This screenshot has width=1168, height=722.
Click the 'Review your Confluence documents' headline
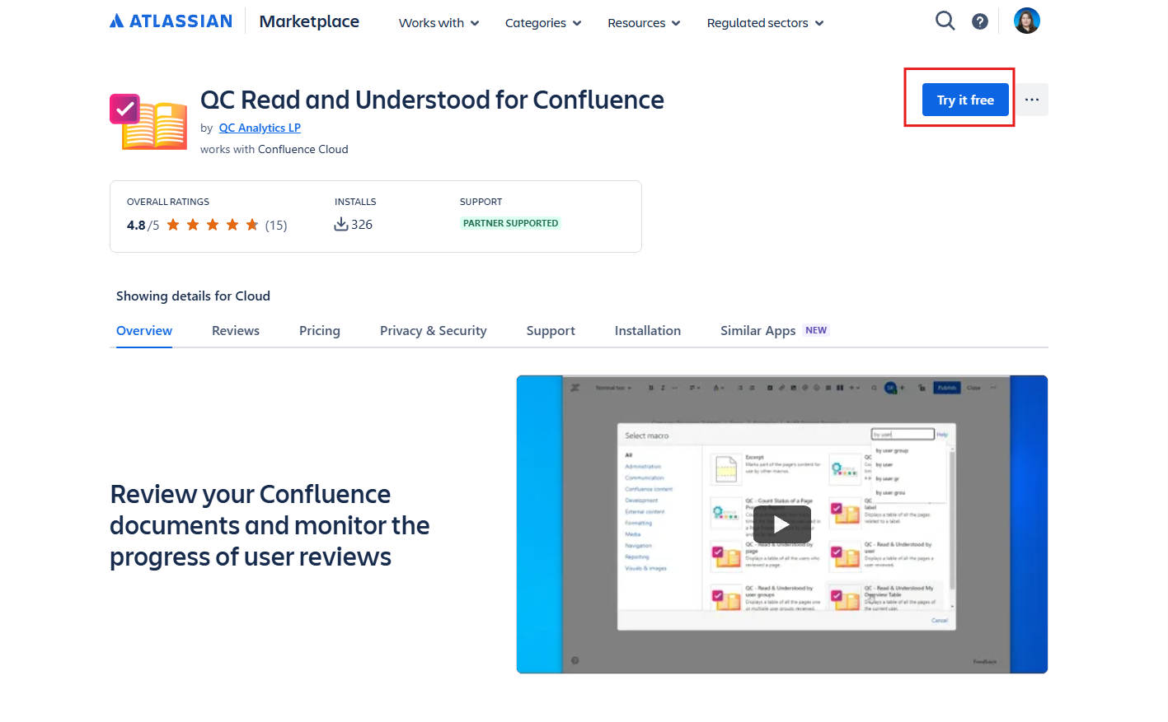270,525
